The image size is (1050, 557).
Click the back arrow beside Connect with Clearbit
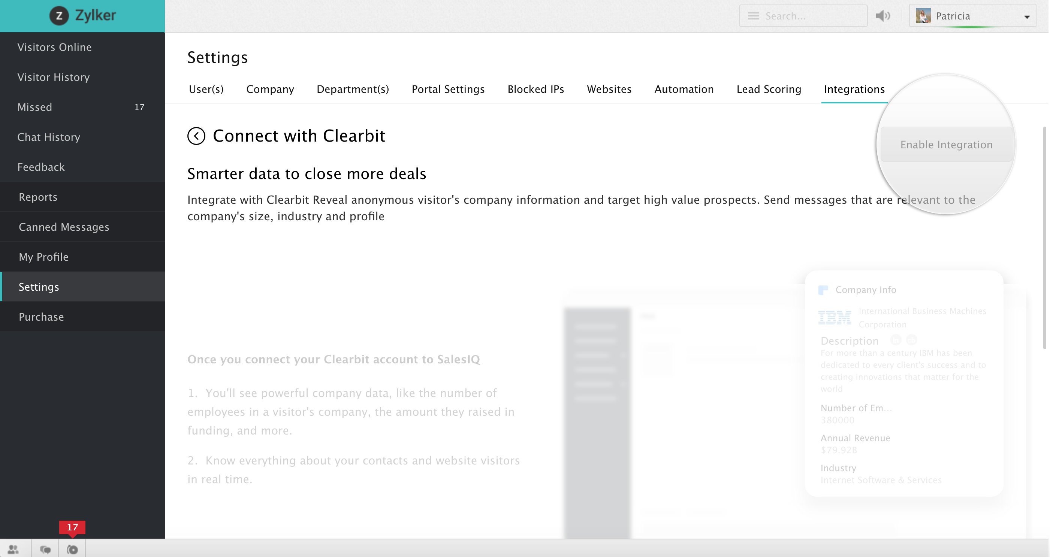coord(196,136)
